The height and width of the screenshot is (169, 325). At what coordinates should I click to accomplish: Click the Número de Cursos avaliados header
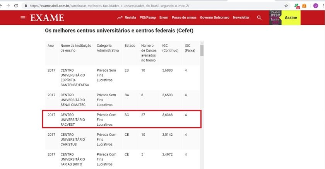149,53
